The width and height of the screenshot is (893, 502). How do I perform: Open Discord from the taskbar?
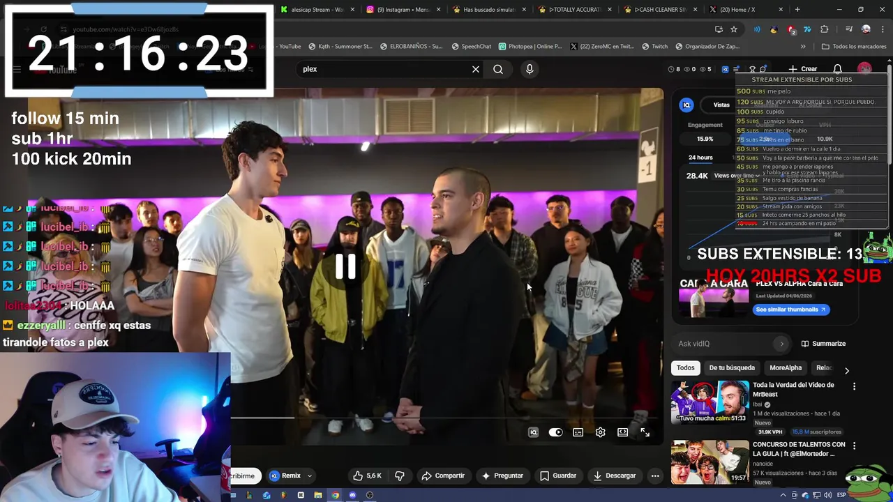pos(352,495)
